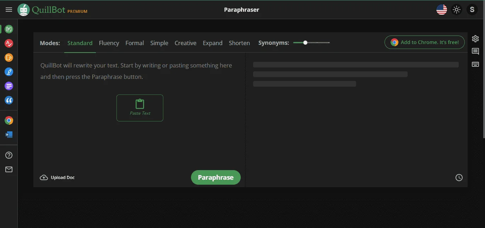Click the QuillBot PREMIUM brand text
Viewport: 485px width, 228px height.
tap(59, 10)
